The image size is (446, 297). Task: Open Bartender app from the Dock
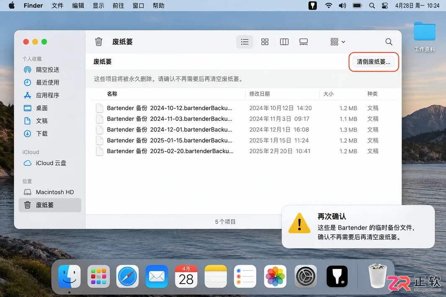click(x=337, y=277)
